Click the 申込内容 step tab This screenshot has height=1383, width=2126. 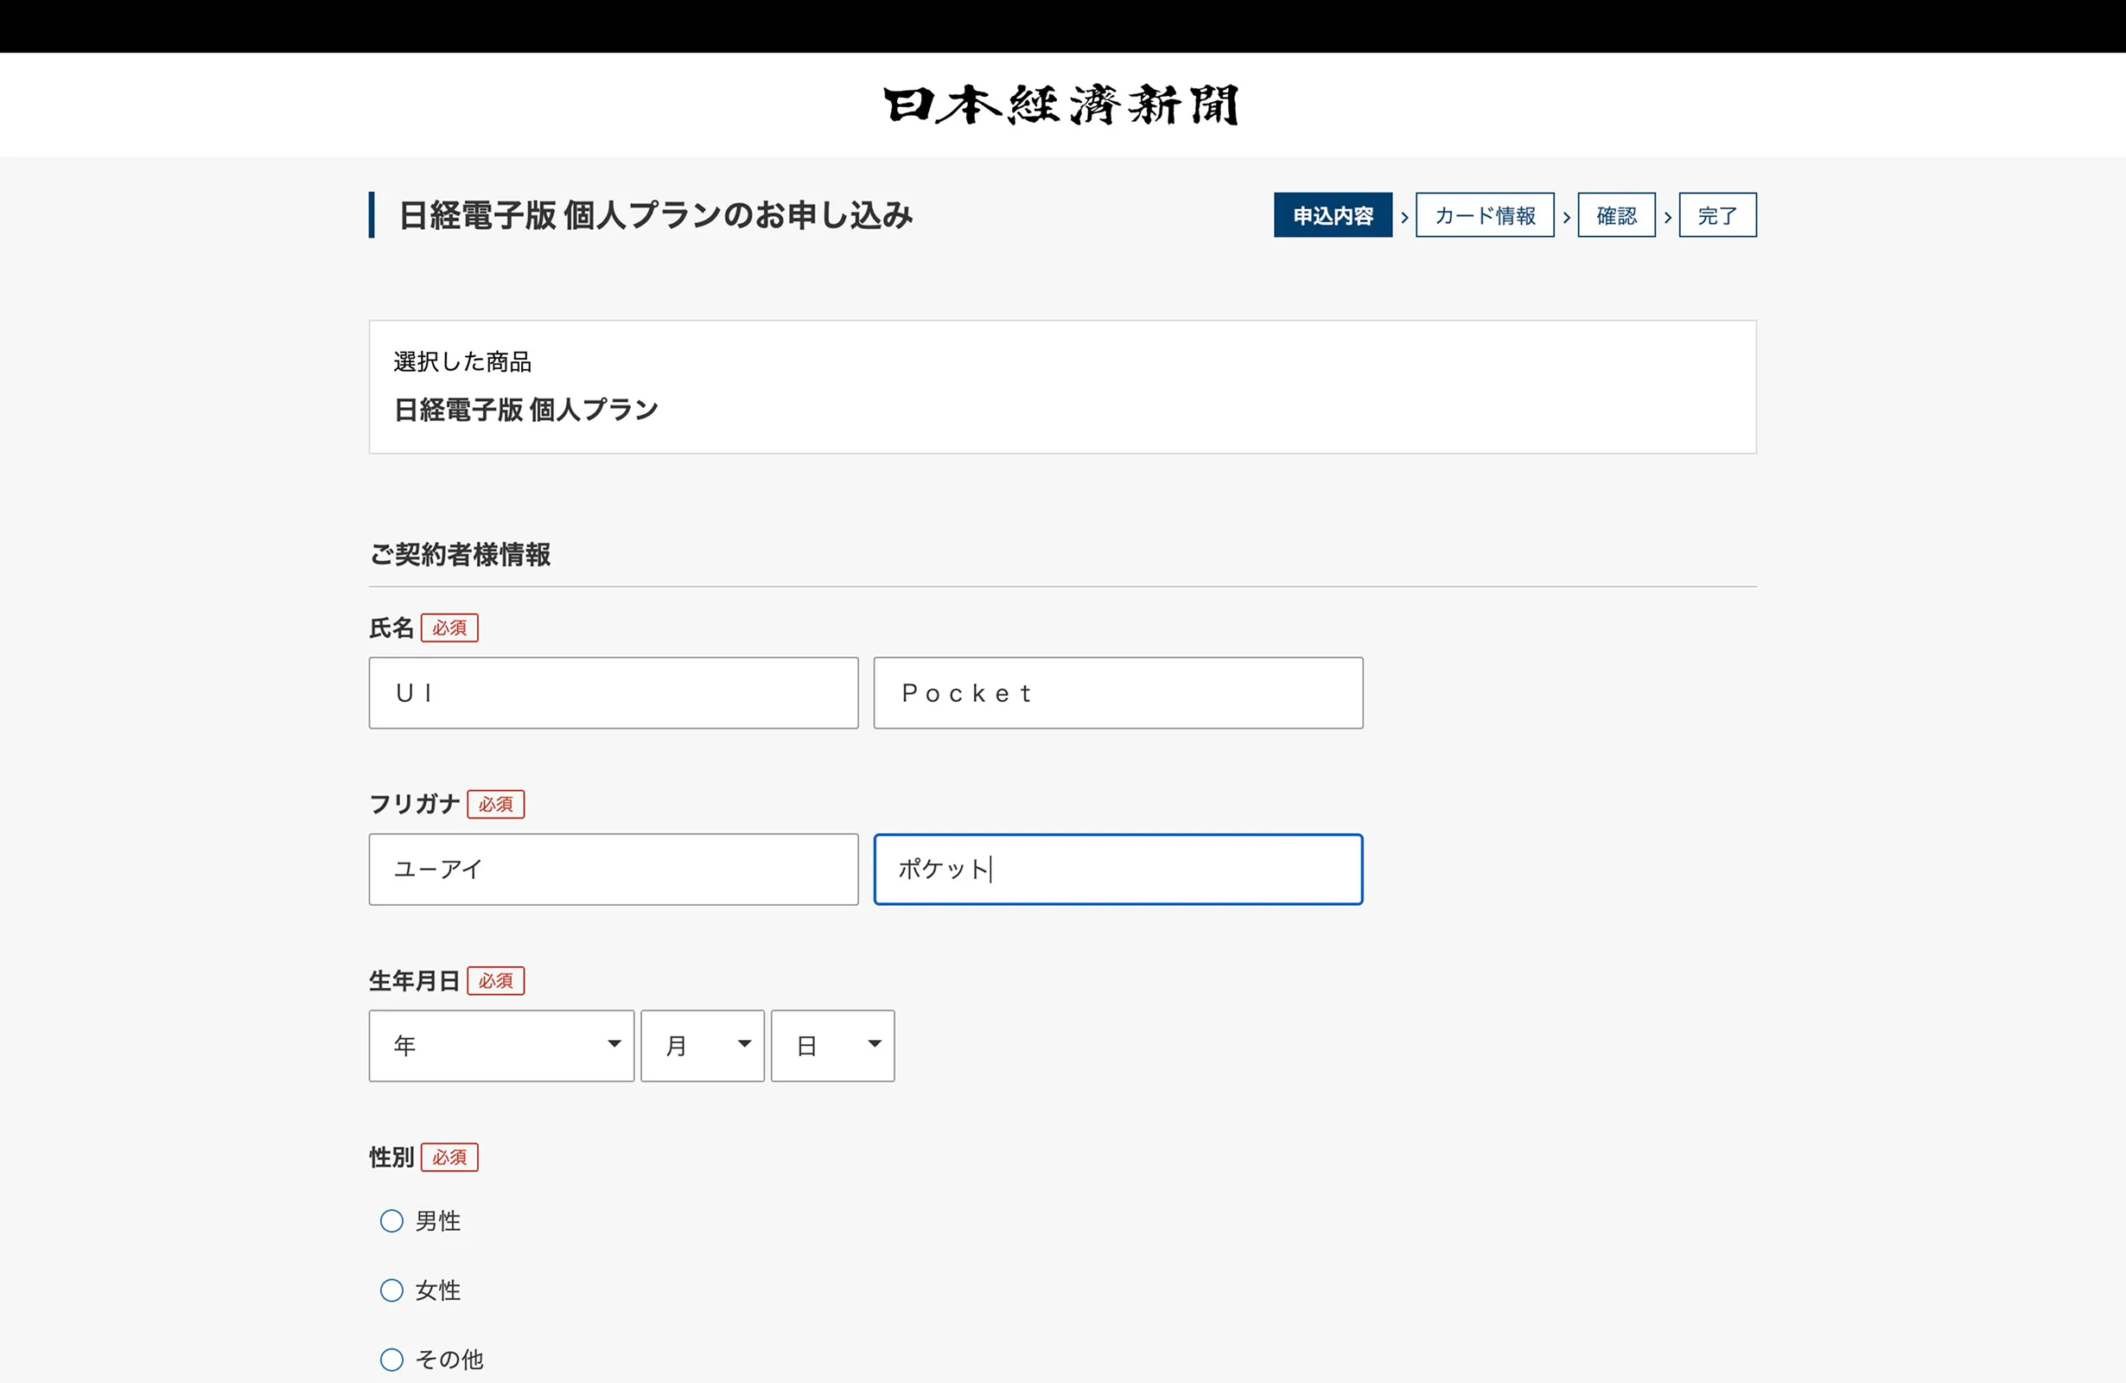tap(1333, 215)
